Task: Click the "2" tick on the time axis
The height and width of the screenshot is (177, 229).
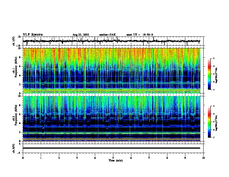Action: [59, 158]
